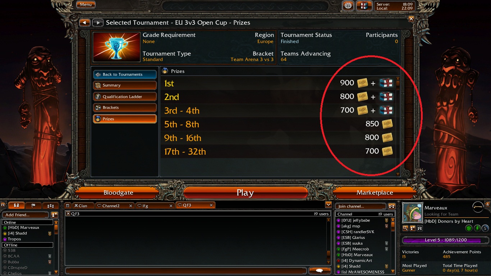Collapse the Offline friends group header
This screenshot has width=491, height=276.
(x=28, y=245)
